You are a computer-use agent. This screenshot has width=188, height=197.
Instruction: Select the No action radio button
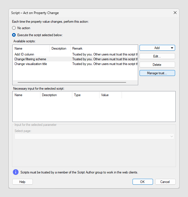[14, 28]
